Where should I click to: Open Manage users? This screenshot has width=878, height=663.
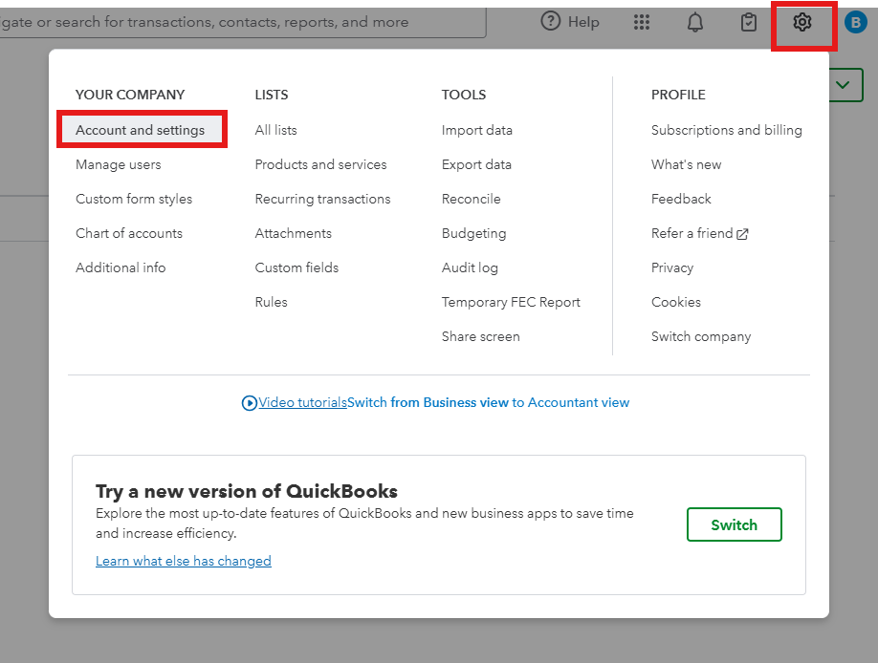119,164
